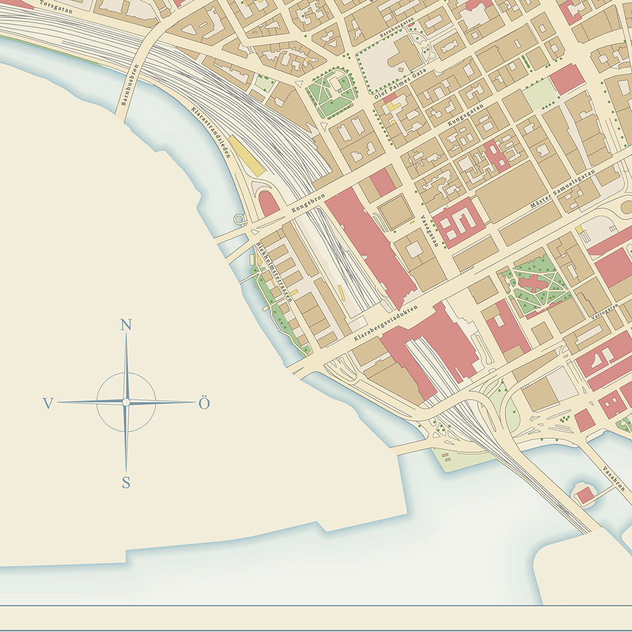Click the N letter on the compass
This screenshot has height=632, width=632.
126,325
